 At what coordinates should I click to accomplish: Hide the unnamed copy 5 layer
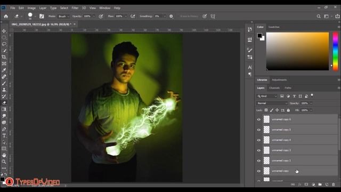pyautogui.click(x=258, y=130)
